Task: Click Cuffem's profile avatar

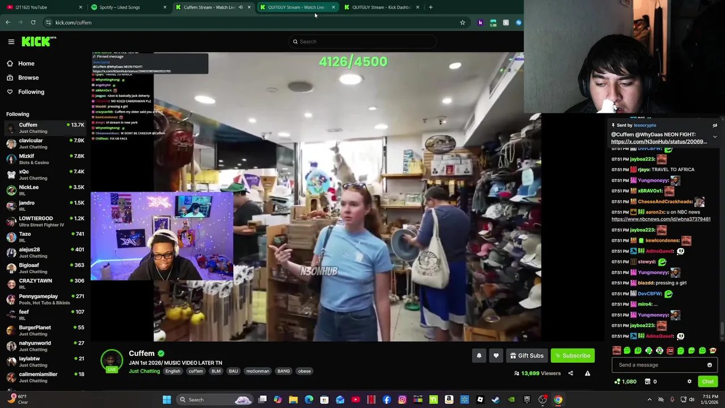Action: pos(112,360)
